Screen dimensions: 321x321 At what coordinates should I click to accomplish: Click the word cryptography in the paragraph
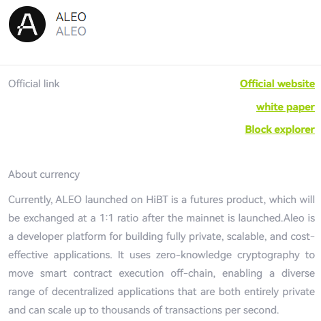269,256
